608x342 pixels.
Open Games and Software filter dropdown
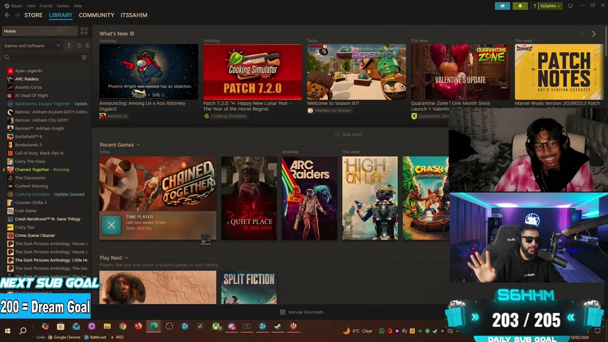pyautogui.click(x=32, y=46)
